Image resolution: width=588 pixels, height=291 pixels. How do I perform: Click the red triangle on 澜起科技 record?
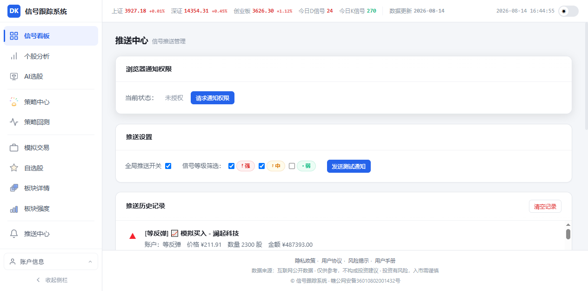pos(133,236)
